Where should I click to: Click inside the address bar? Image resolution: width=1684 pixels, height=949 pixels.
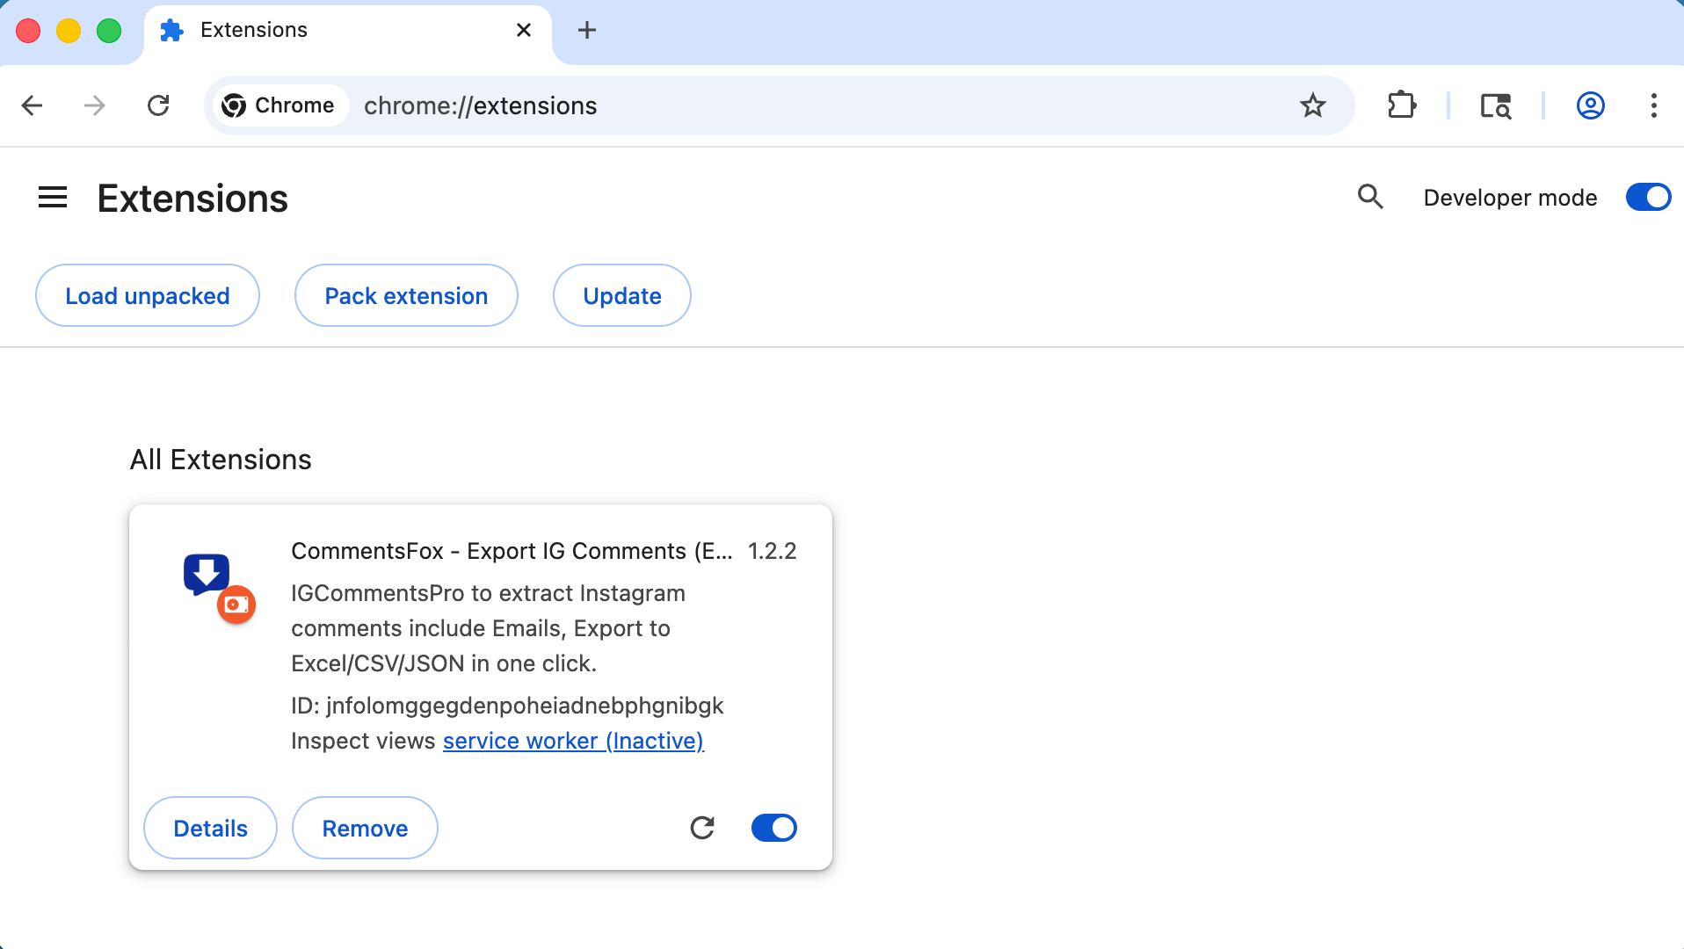[791, 105]
